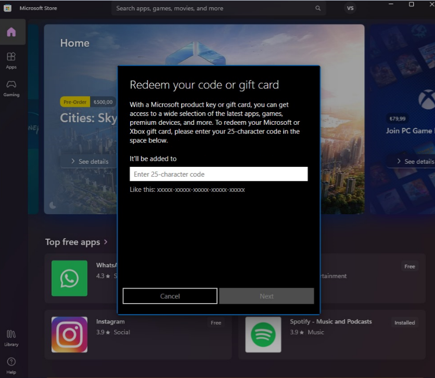This screenshot has height=378, width=435.
Task: Click the Free button for Instagram
Action: (216, 322)
